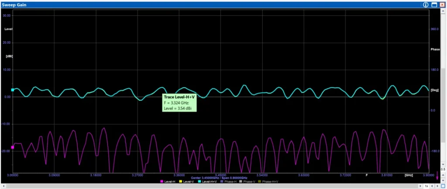This screenshot has height=189, width=447.
Task: Click the horizontal scrollbar right arrow before 1x
Action: (420, 186)
